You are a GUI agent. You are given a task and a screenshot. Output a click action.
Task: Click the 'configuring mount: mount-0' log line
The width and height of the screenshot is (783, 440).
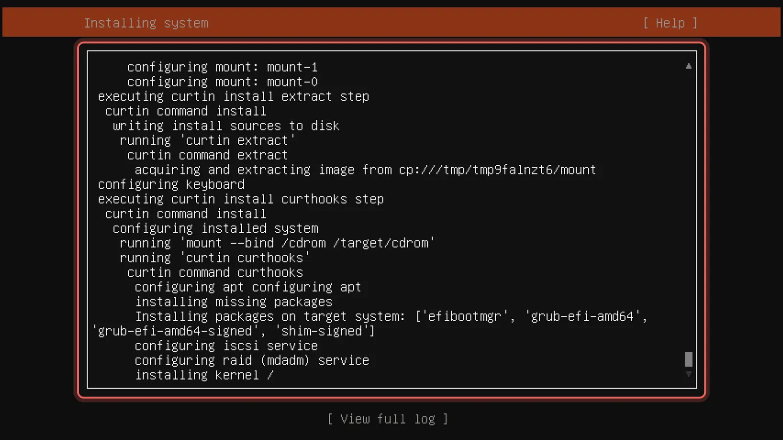[x=223, y=82]
